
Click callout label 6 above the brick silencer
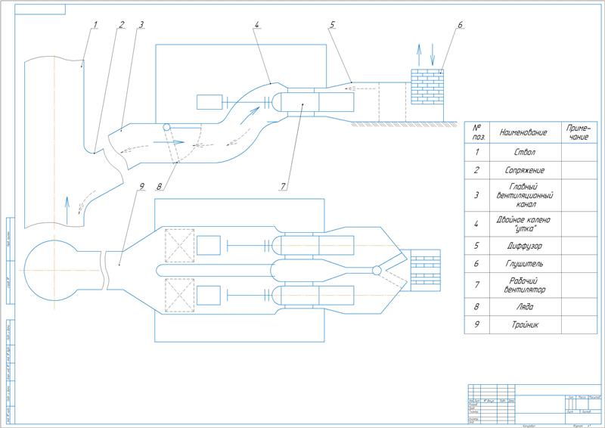[x=460, y=25]
